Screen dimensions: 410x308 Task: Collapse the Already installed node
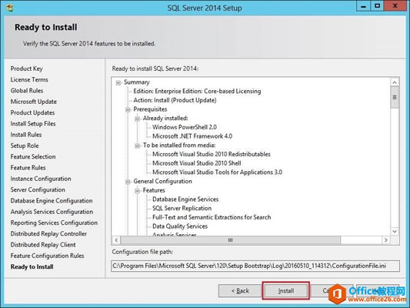tap(137, 119)
